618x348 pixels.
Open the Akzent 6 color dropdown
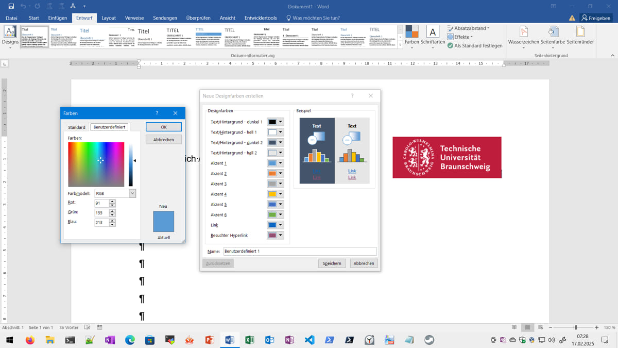281,215
